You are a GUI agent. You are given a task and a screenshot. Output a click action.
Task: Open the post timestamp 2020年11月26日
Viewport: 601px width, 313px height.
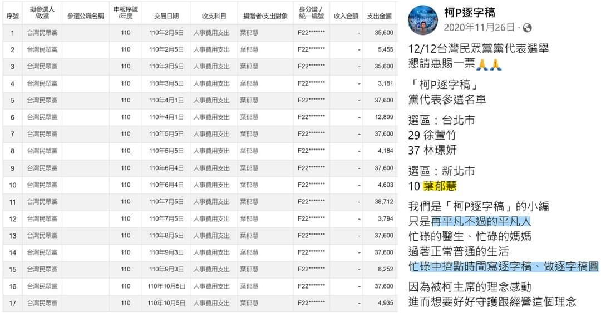(479, 28)
